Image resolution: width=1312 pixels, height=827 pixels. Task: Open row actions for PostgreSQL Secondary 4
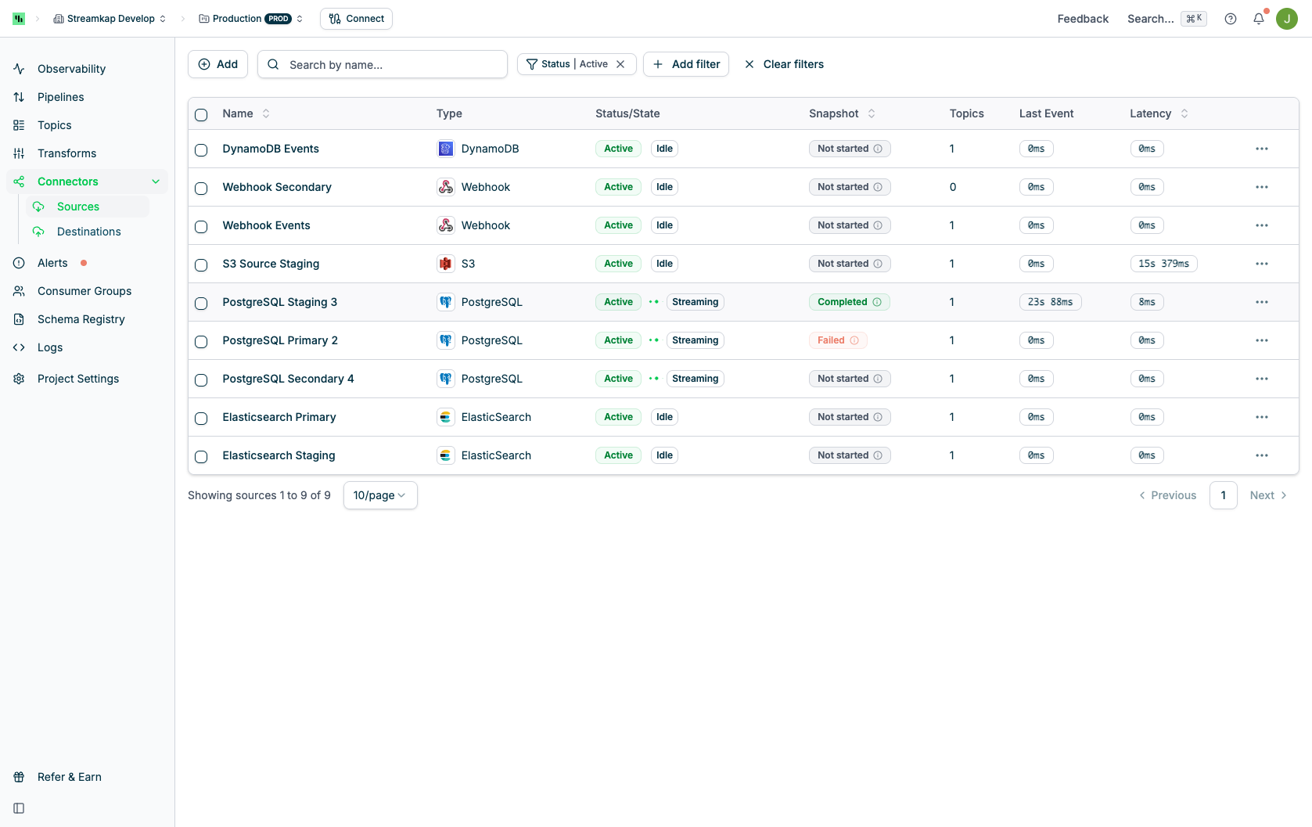point(1262,379)
